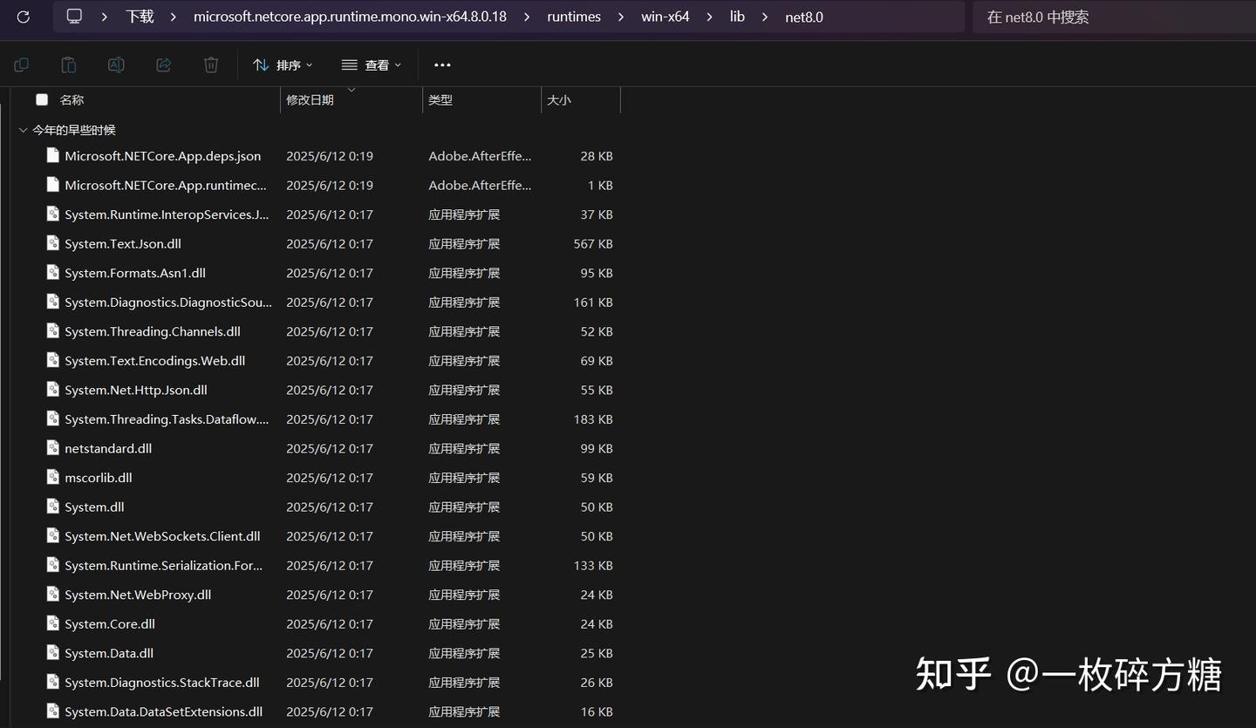Image resolution: width=1256 pixels, height=728 pixels.
Task: Click the This PC icon in the breadcrumb bar
Action: (74, 16)
